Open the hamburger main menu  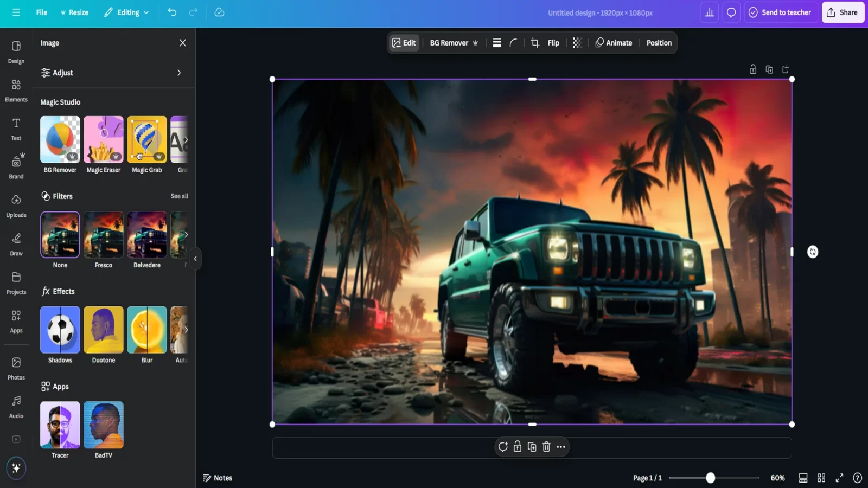point(16,12)
